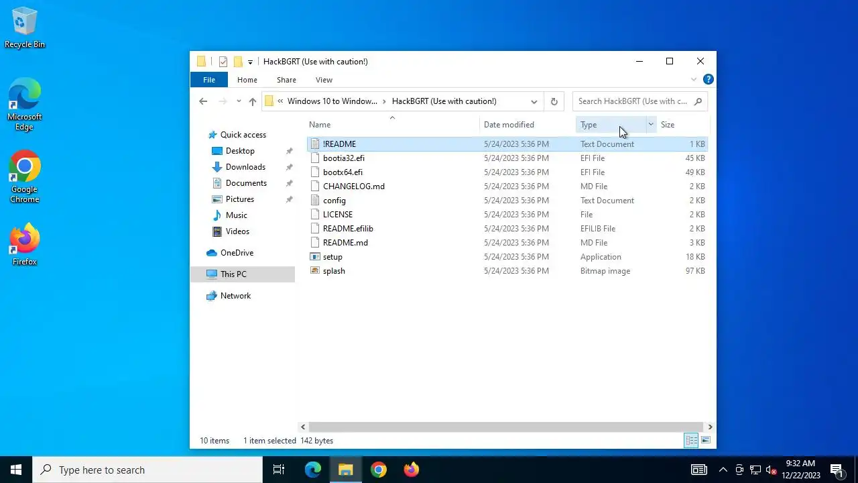
Task: Launch Microsoft Edge from the taskbar
Action: pyautogui.click(x=313, y=470)
